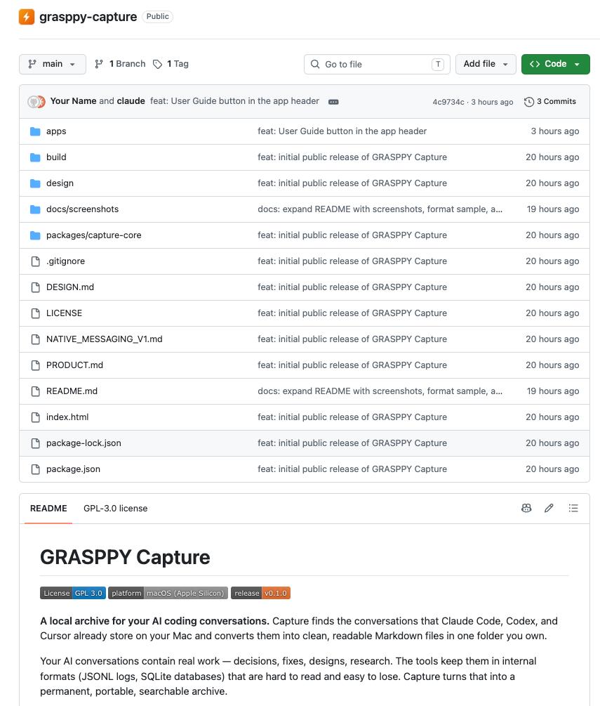Image resolution: width=600 pixels, height=706 pixels.
Task: Open the 3 Commits history link
Action: tap(550, 101)
